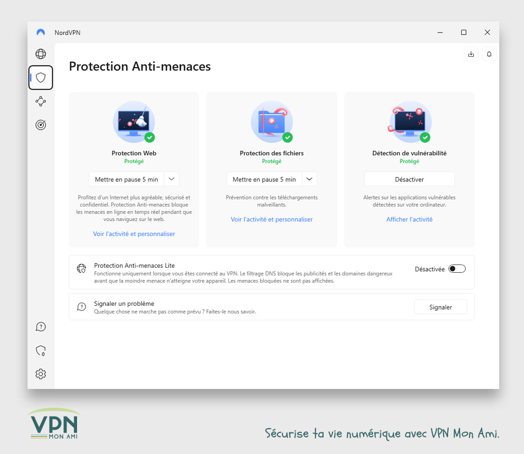524x454 pixels.
Task: Pause Protection des fichiers for 5 minutes
Action: [x=264, y=179]
